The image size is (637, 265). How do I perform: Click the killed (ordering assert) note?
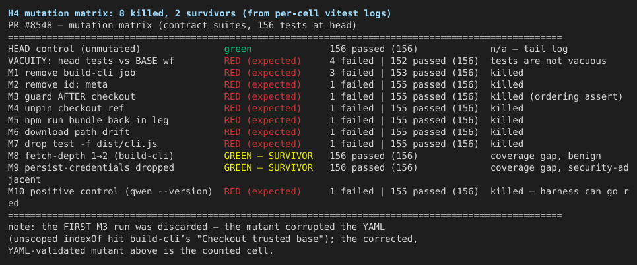click(x=556, y=97)
